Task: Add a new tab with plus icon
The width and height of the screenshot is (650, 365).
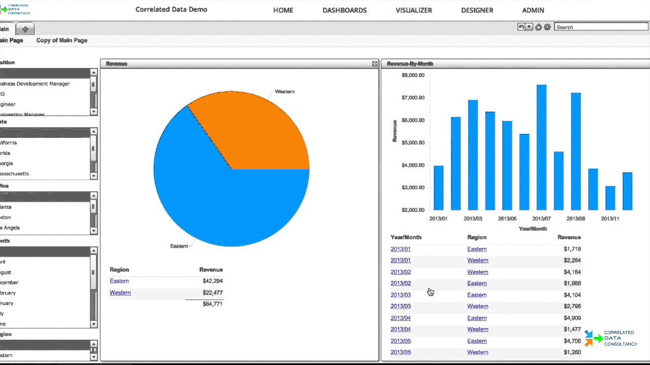Action: click(x=25, y=29)
